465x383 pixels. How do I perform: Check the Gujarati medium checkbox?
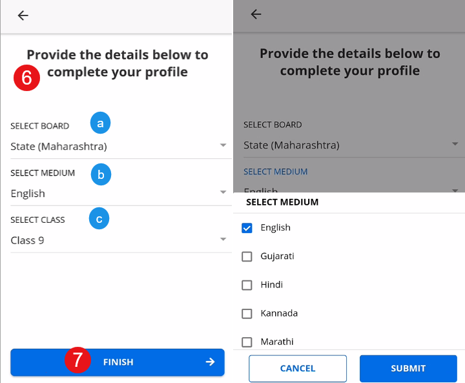point(247,256)
